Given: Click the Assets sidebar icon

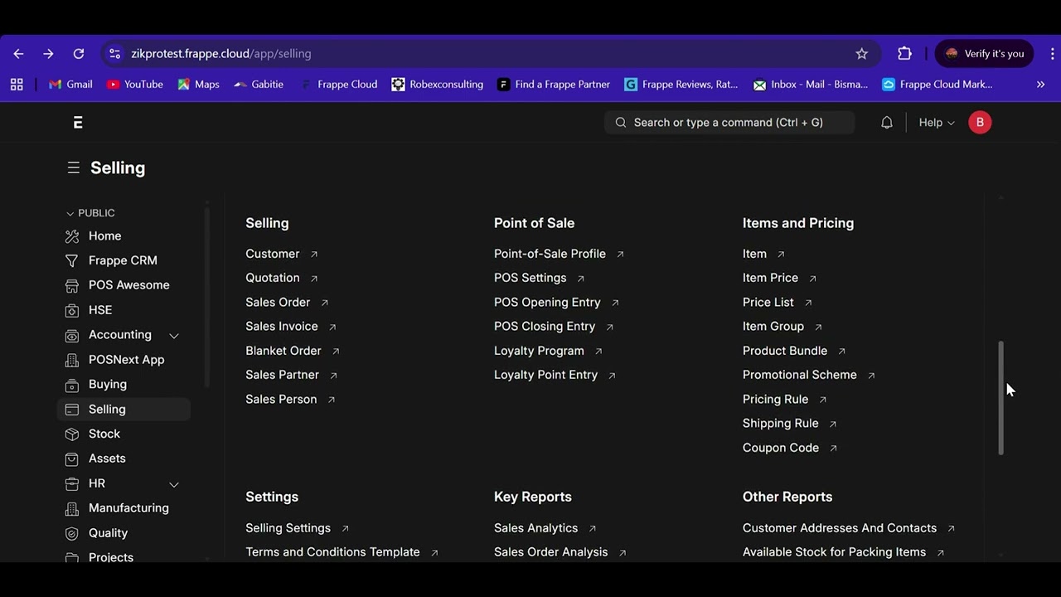Looking at the screenshot, I should (x=72, y=459).
